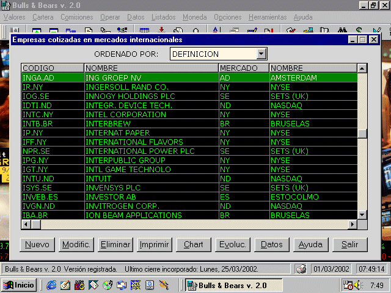Select the INVITROGEN CORP. row
The height and width of the screenshot is (293, 391).
click(x=189, y=206)
